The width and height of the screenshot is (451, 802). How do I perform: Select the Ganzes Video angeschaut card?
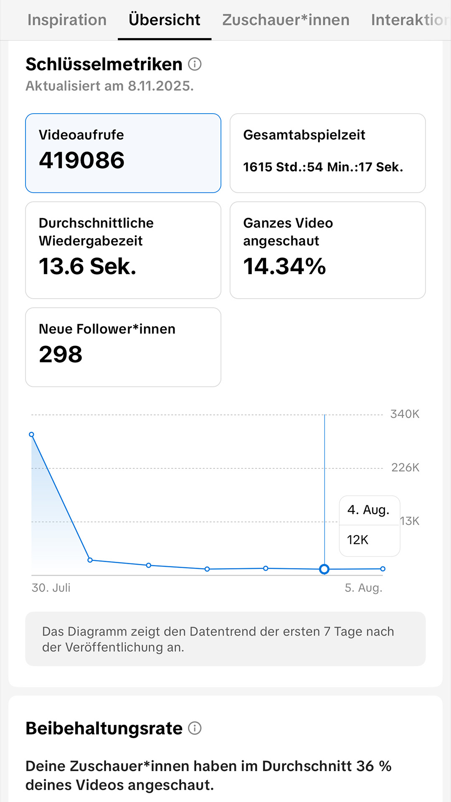click(x=328, y=250)
